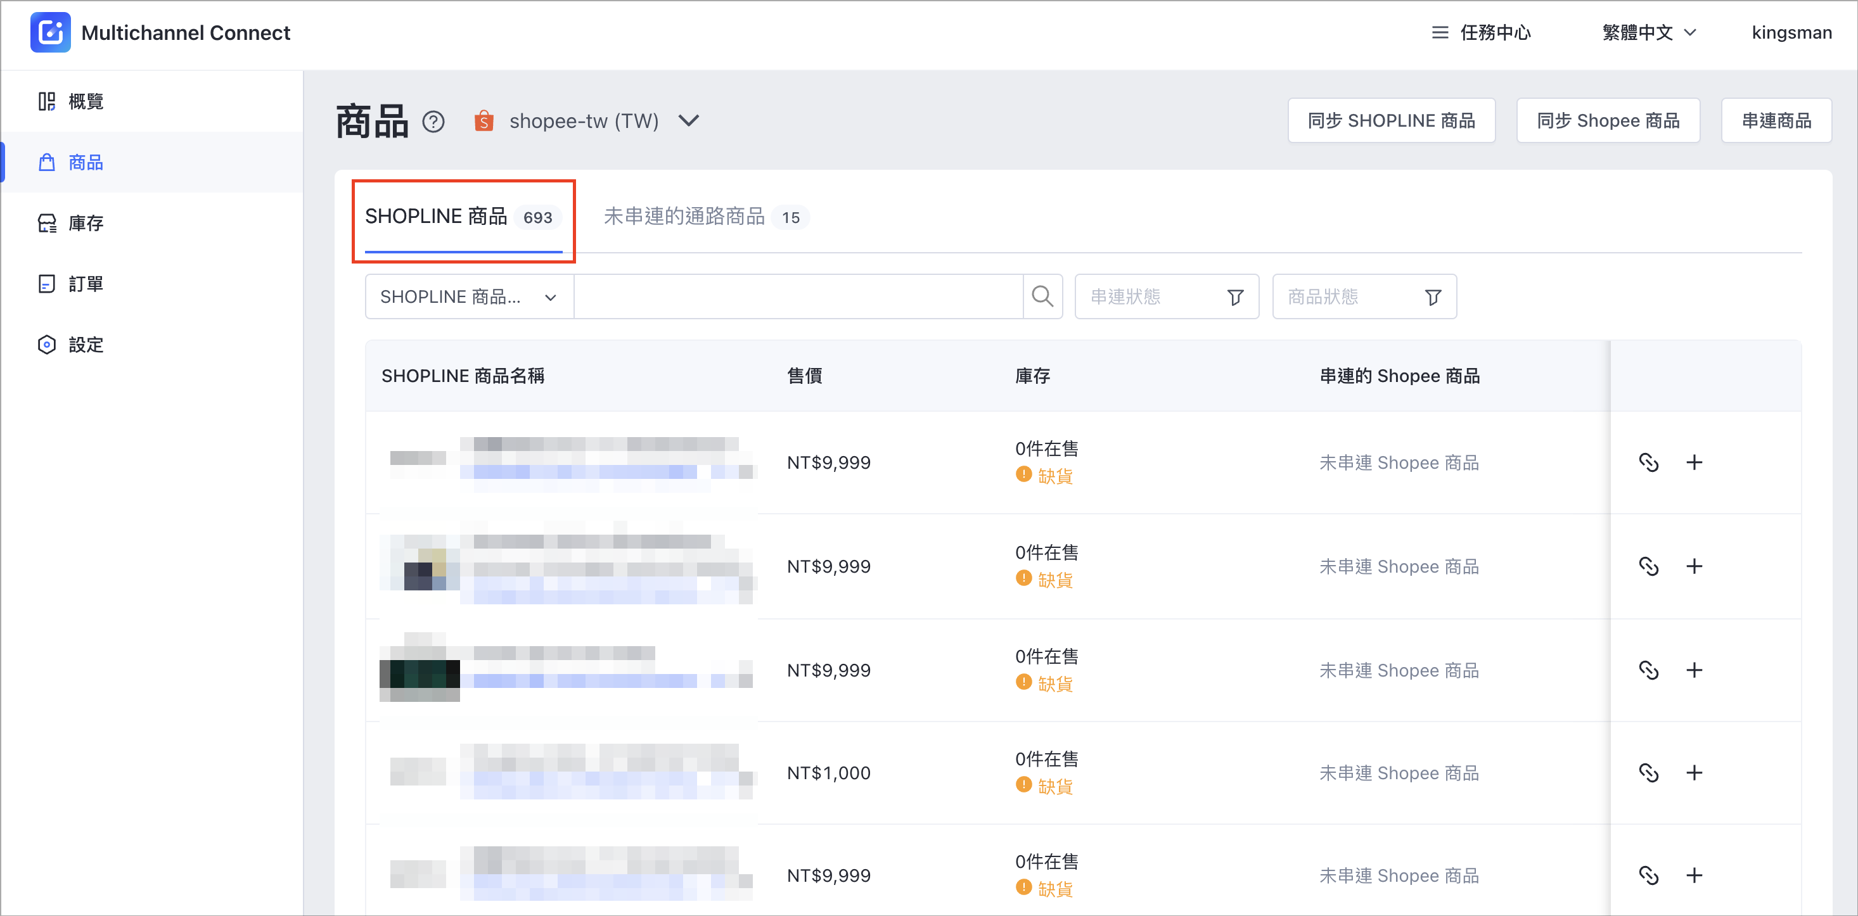This screenshot has height=916, width=1858.
Task: Open the 任務中心 task center menu
Action: point(1481,32)
